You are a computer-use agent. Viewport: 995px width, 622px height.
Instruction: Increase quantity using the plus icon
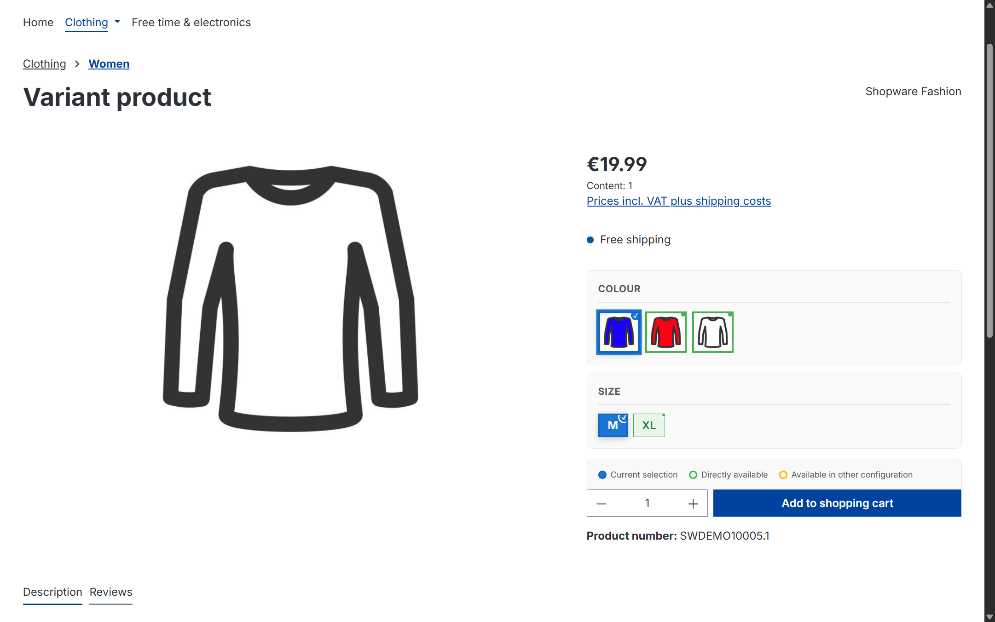(693, 503)
